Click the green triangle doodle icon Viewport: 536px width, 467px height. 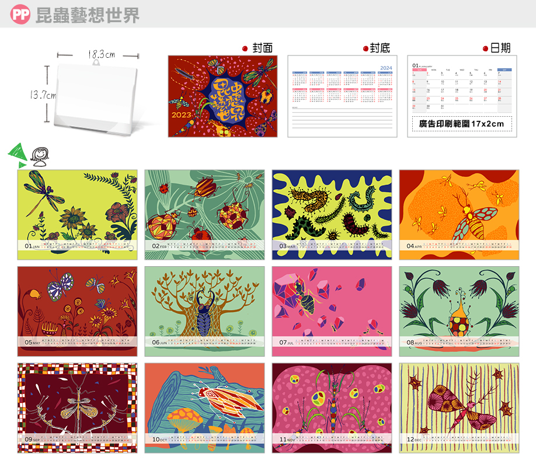pos(18,155)
